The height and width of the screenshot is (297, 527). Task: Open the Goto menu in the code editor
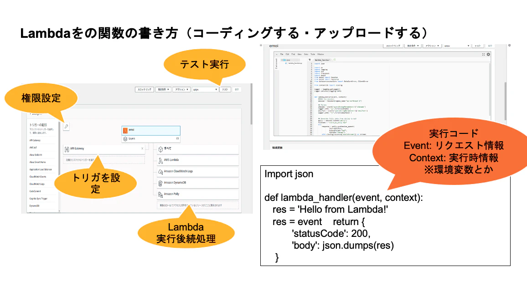(306, 54)
